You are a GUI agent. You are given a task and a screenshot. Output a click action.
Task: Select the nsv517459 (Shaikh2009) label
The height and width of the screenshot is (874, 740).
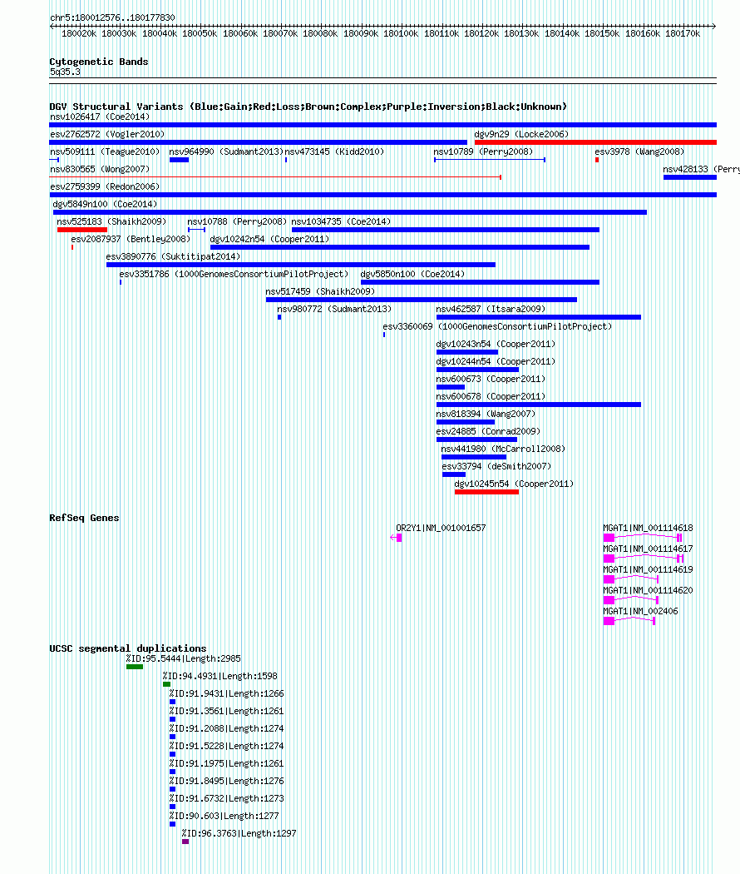[x=320, y=291]
